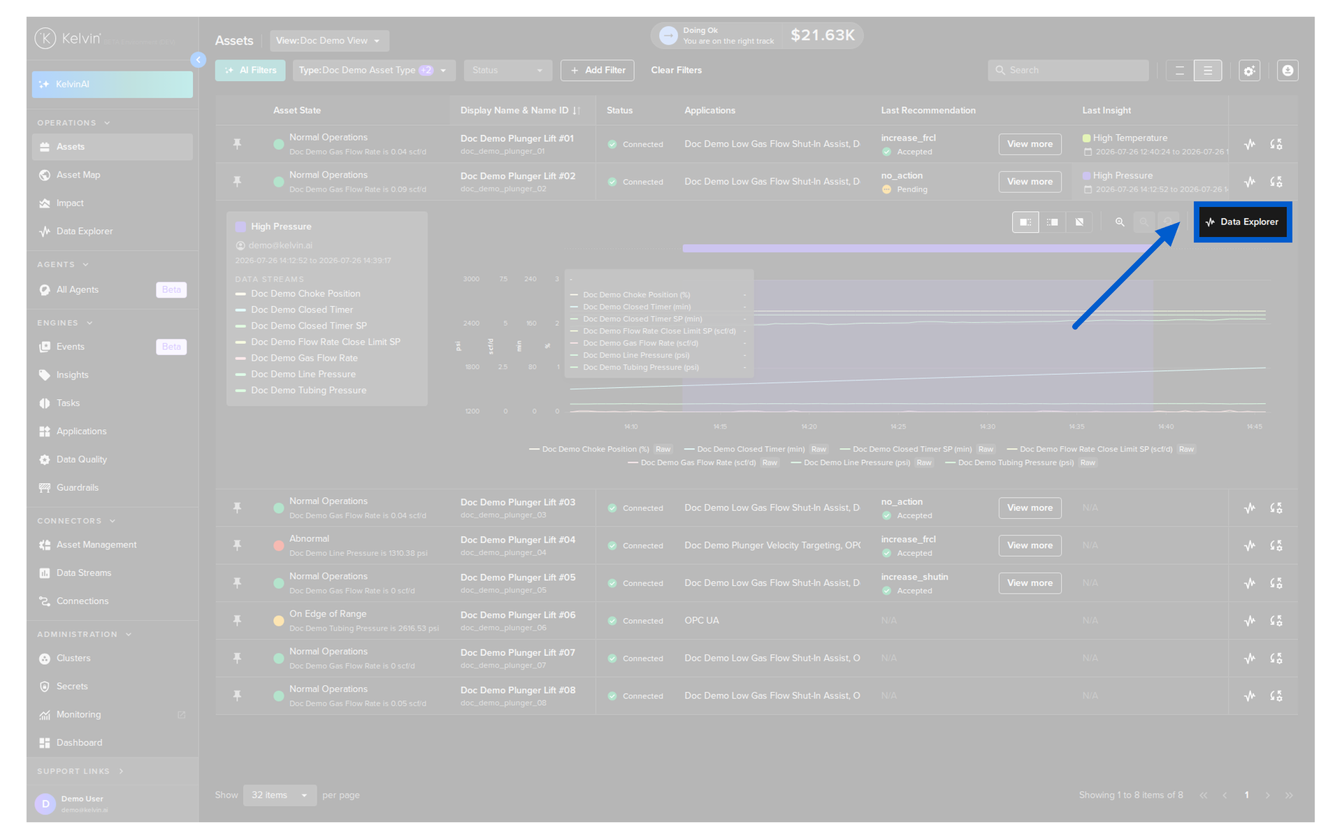
Task: Click the Applications sidebar icon
Action: [x=45, y=431]
